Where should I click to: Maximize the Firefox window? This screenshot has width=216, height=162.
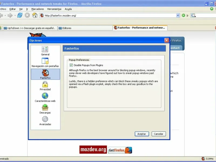pyautogui.click(x=211, y=4)
